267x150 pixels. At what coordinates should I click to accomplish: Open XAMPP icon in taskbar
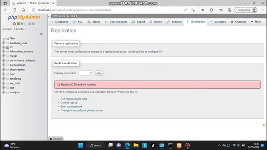coord(179,145)
